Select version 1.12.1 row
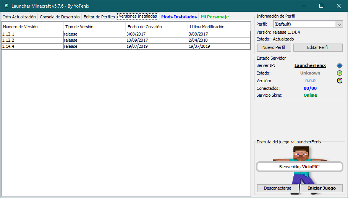This screenshot has width=348, height=198. tap(126, 34)
